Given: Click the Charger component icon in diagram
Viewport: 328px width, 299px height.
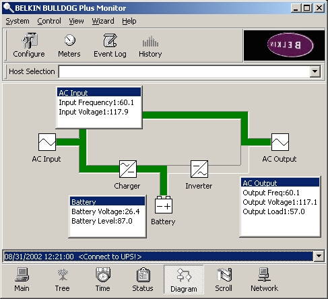Looking at the screenshot, I should [x=128, y=169].
